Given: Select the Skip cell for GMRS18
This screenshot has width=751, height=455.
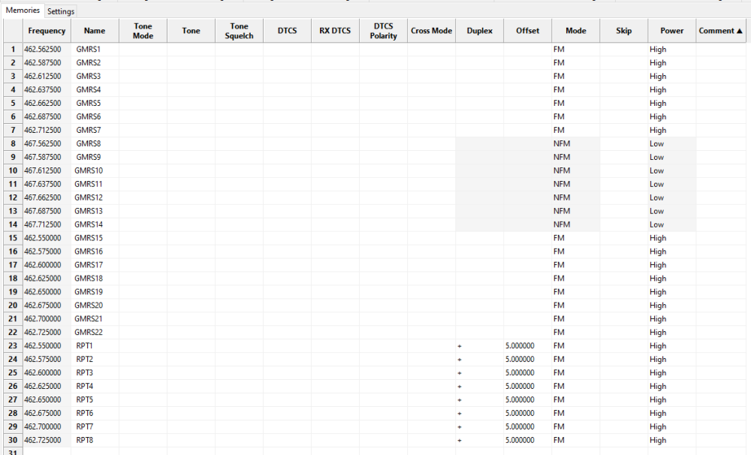Looking at the screenshot, I should point(623,279).
